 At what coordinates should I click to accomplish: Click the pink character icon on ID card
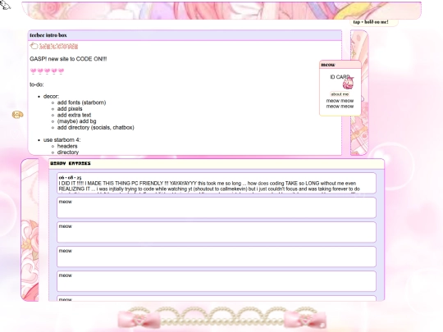(348, 83)
